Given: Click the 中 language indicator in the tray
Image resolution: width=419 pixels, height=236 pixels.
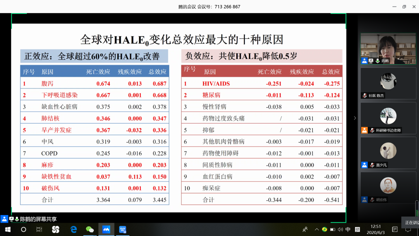Looking at the screenshot, I should pyautogui.click(x=348, y=229).
